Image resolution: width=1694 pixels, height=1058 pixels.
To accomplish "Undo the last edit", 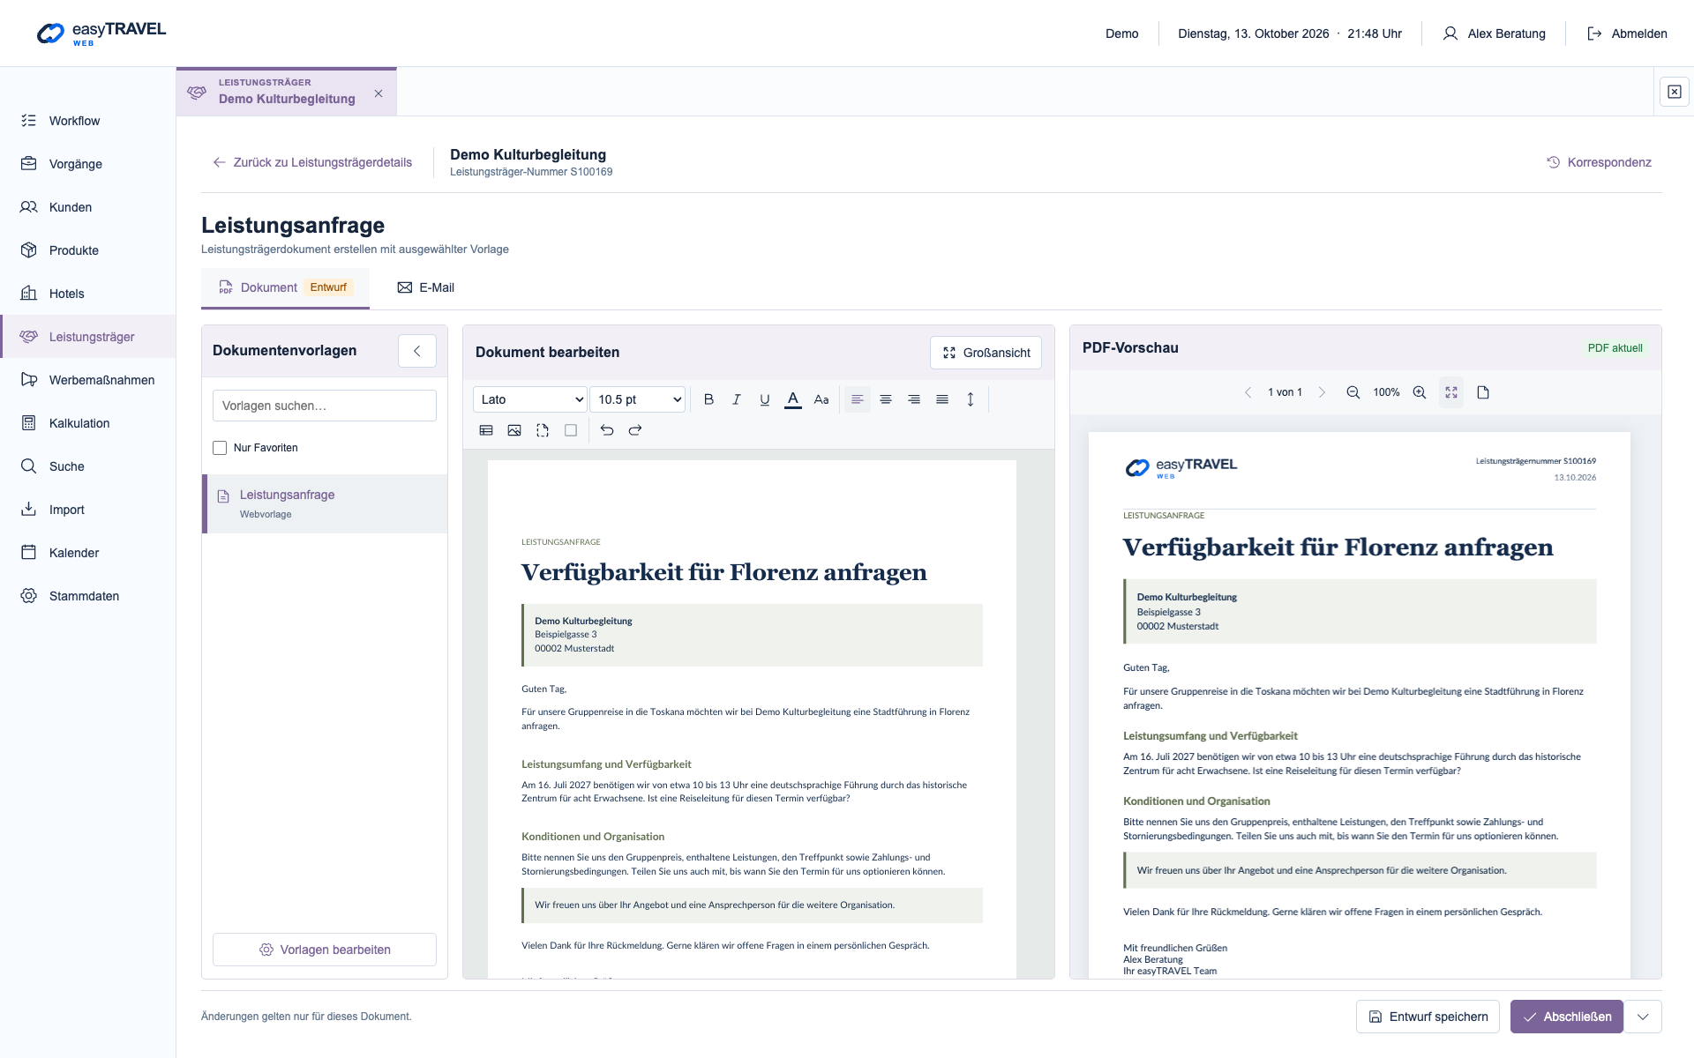I will pyautogui.click(x=607, y=430).
